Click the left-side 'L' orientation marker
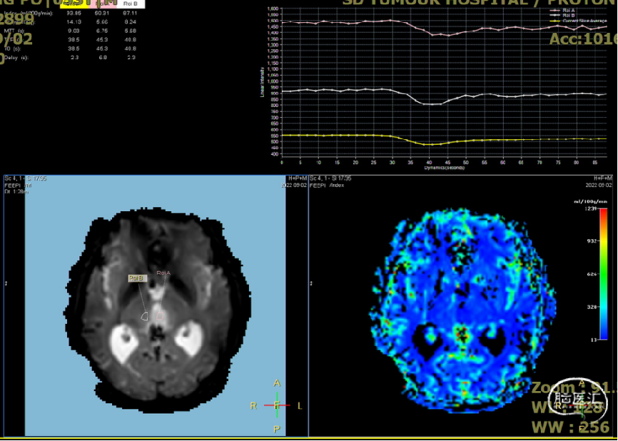The width and height of the screenshot is (618, 441). pos(300,405)
